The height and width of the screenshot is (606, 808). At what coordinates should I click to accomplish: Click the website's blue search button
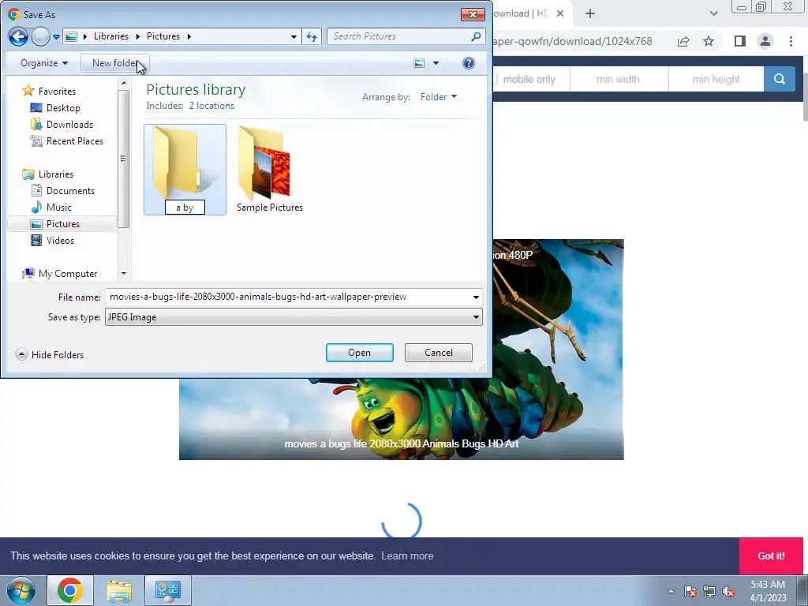coord(779,80)
